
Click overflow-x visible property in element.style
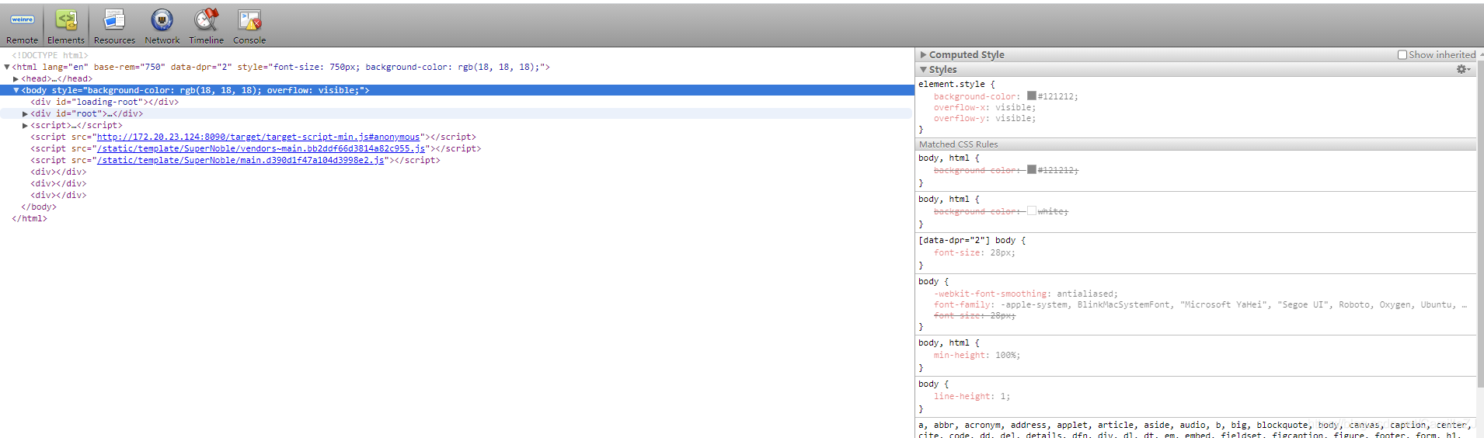[x=984, y=107]
